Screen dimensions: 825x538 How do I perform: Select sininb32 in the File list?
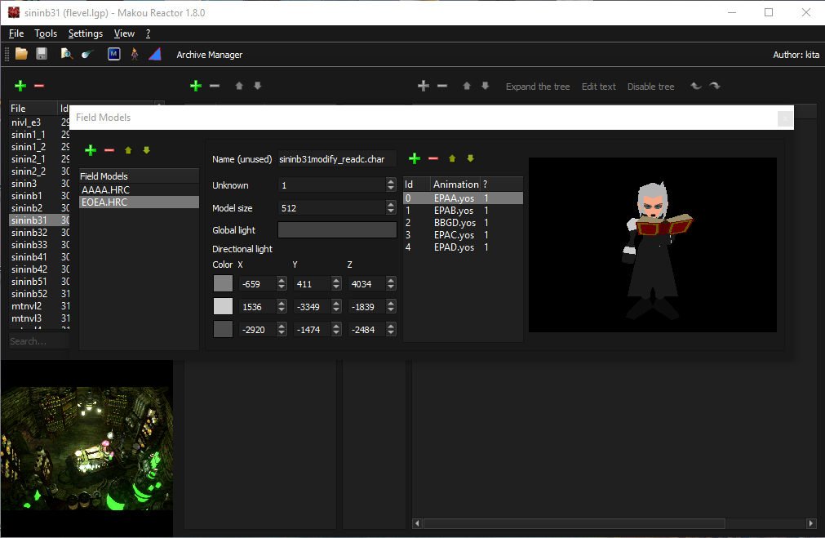(39, 233)
